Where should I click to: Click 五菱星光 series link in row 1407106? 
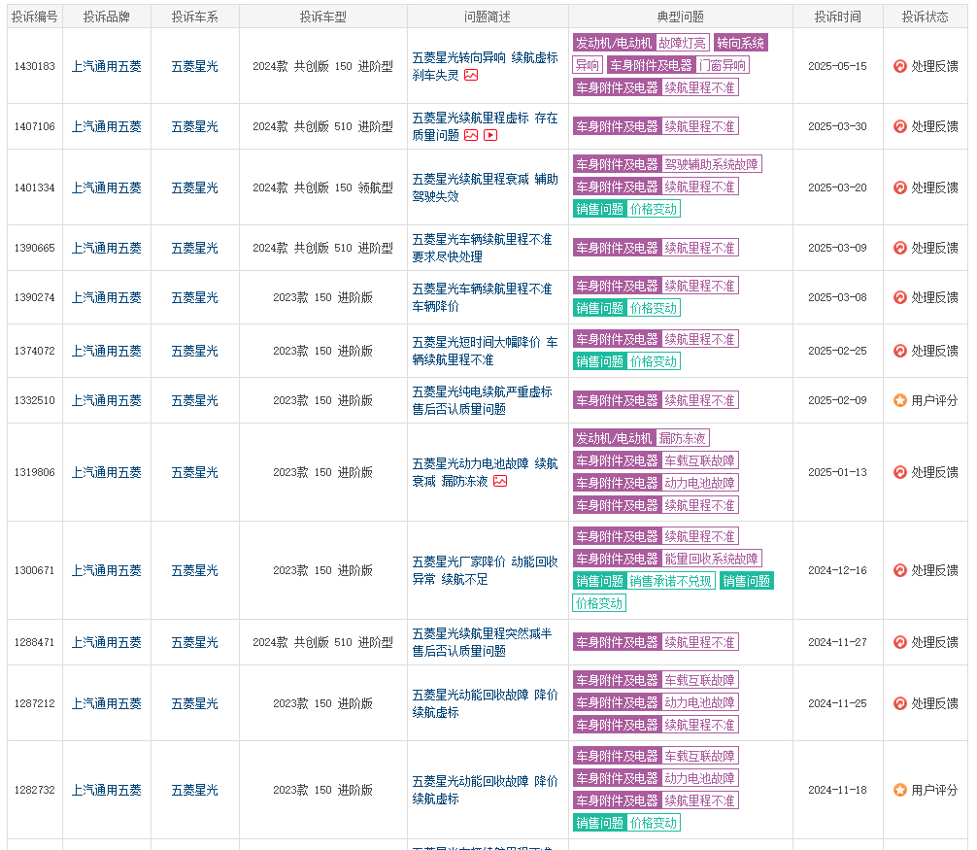click(x=195, y=126)
